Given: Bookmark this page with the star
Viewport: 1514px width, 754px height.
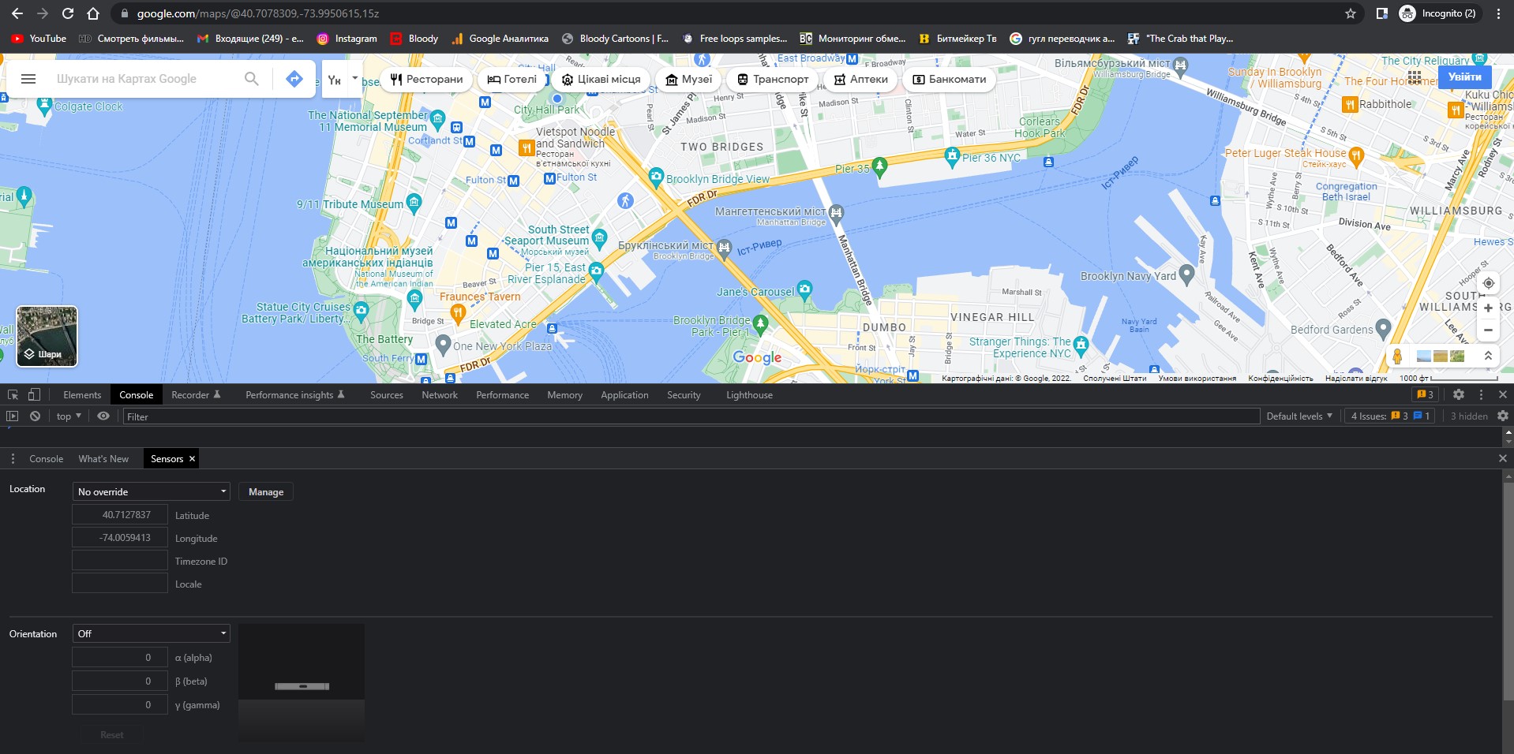Looking at the screenshot, I should tap(1351, 13).
